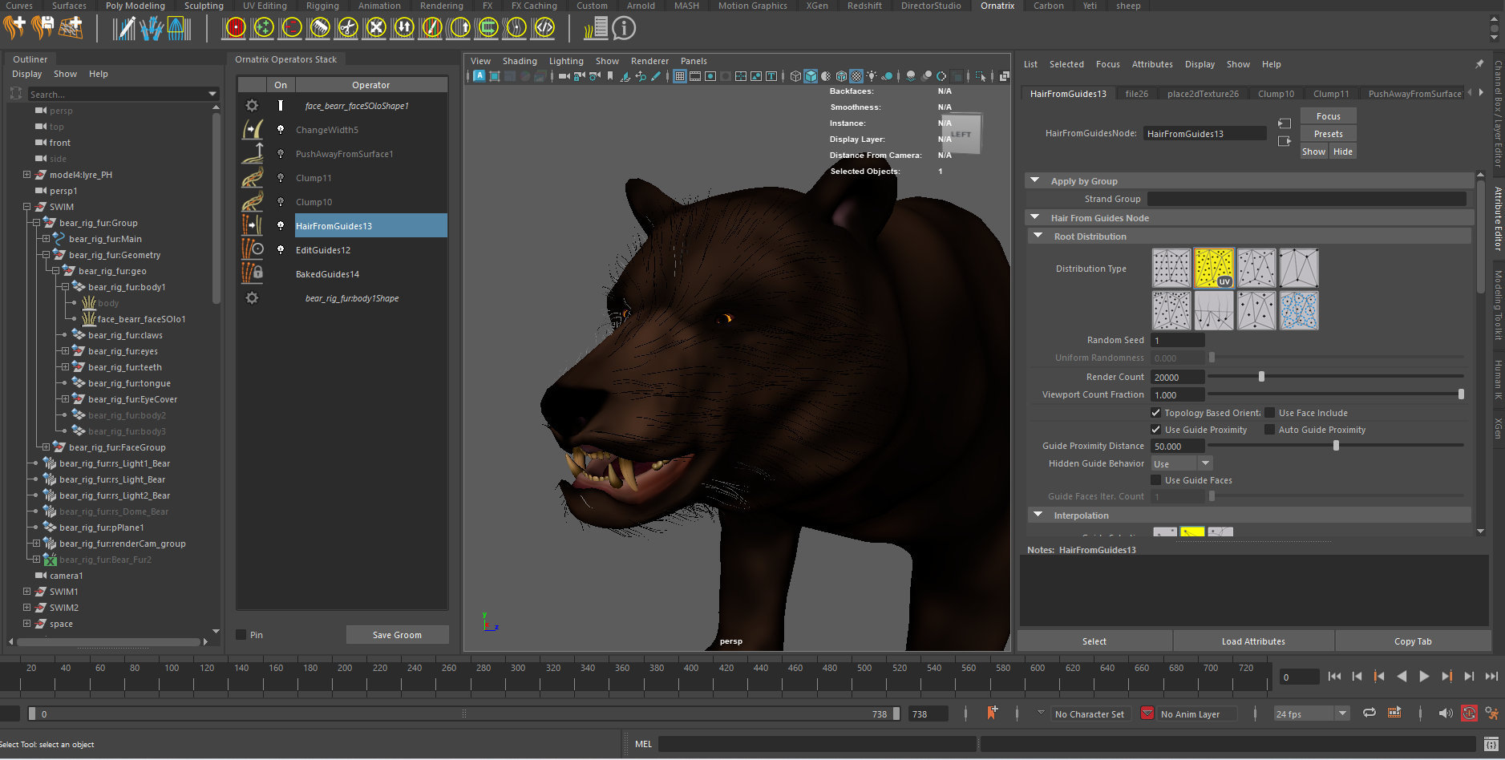Toggle the Topology Based Orient checkbox
The width and height of the screenshot is (1505, 760).
[1156, 413]
